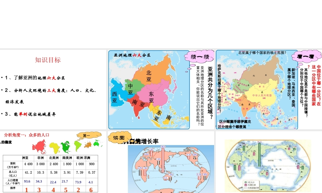Click the 算一算 cloud callout
Viewport: 322px width, 193px height.
point(89,135)
